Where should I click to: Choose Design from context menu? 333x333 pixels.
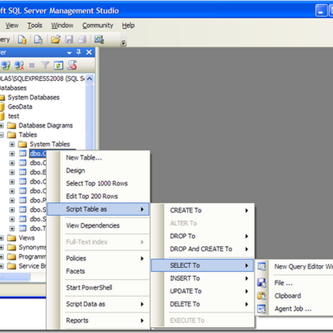(75, 171)
